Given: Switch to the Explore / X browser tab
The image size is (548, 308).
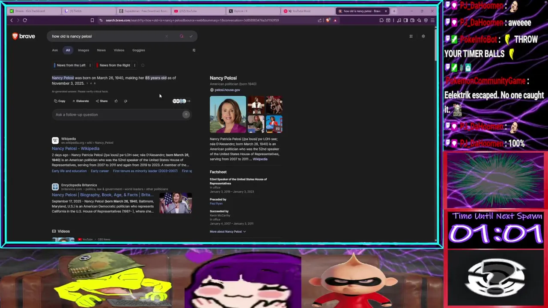Looking at the screenshot, I should click(x=253, y=11).
